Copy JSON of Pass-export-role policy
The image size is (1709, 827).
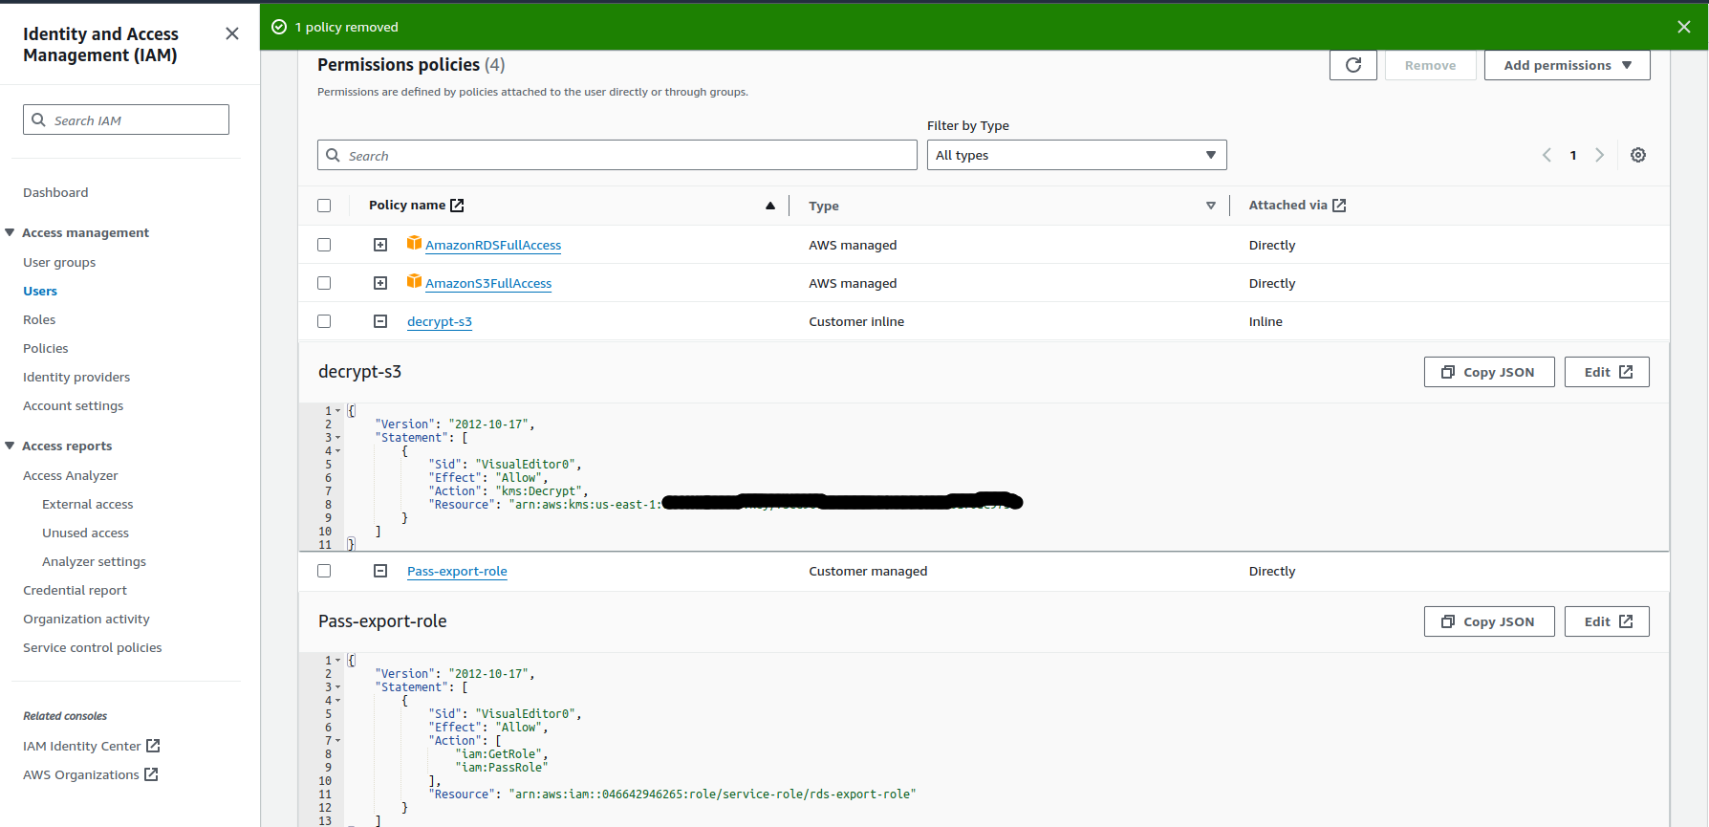point(1489,621)
